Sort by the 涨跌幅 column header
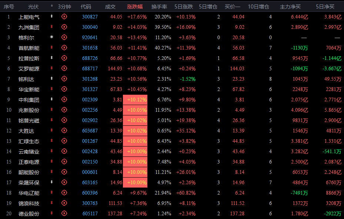344x219 pixels. pos(135,7)
